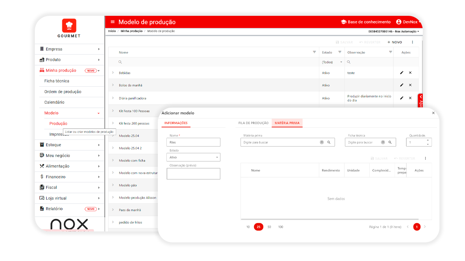Close the Adicionar modelo dialog
Viewport: 465px width, 261px height.
[x=433, y=113]
